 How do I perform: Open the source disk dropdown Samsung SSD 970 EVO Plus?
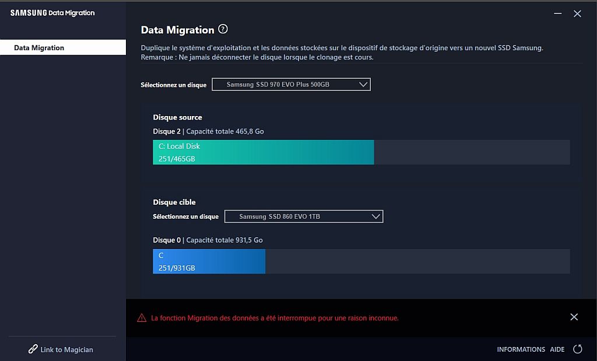coord(291,85)
